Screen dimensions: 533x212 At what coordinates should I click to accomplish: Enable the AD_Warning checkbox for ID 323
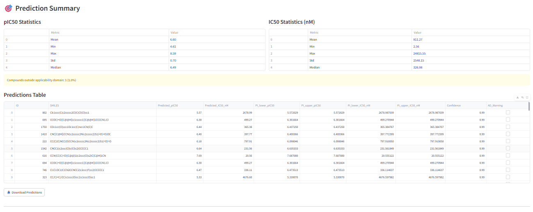(x=508, y=177)
